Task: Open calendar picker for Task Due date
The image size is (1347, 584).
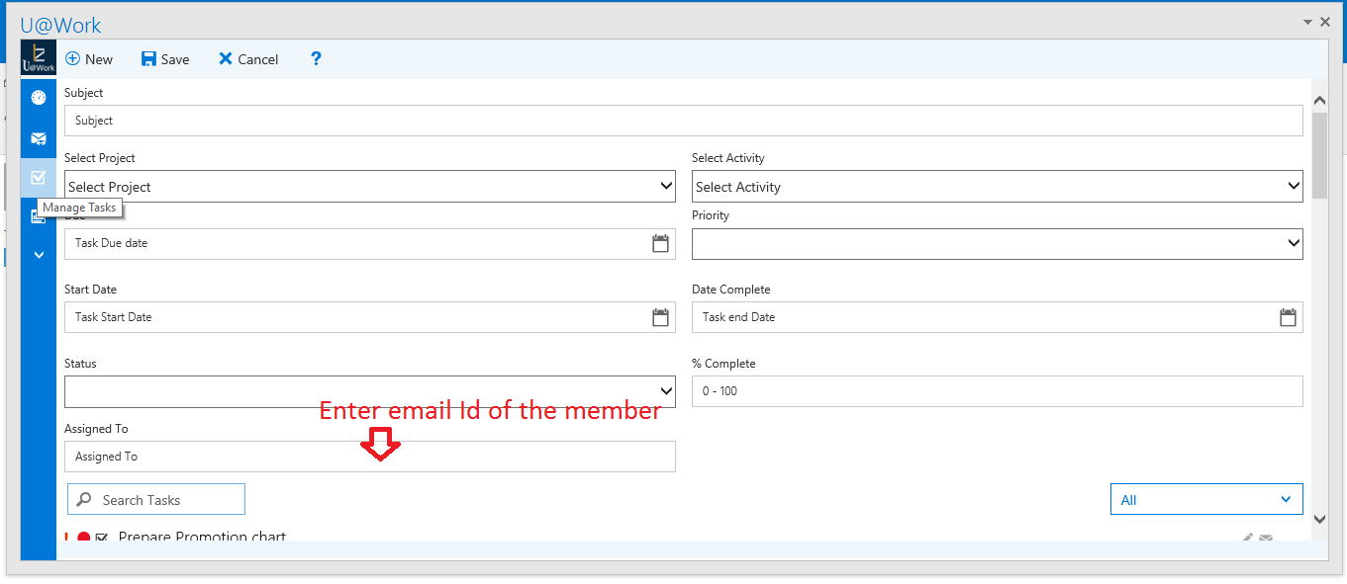Action: point(660,243)
